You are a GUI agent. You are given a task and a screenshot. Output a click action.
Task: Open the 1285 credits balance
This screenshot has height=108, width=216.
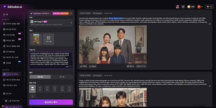tap(191, 6)
